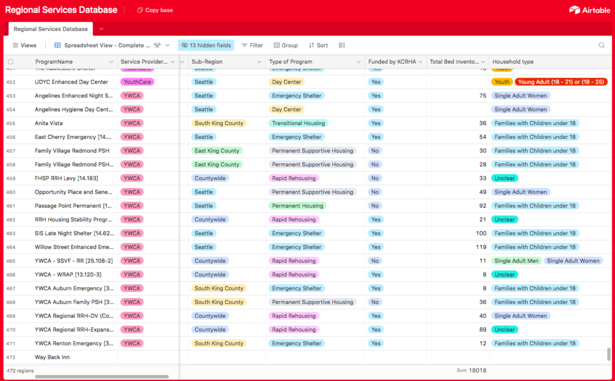Click the Copy base icon

click(x=140, y=10)
